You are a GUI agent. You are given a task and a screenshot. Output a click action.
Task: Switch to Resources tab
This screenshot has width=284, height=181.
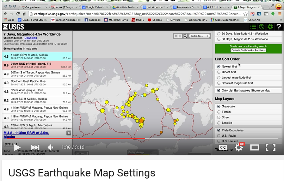(186, 7)
